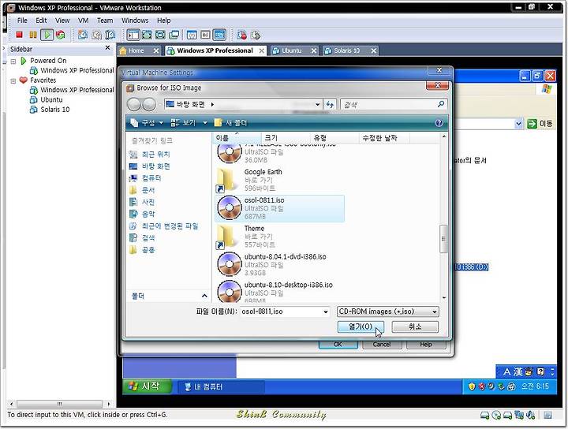Viewport: 568px width, 429px height.
Task: Open the Team menu
Action: (x=105, y=21)
